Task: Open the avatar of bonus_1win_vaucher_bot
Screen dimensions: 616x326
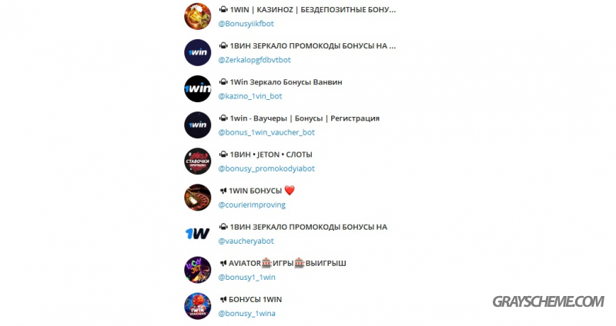Action: [x=198, y=125]
